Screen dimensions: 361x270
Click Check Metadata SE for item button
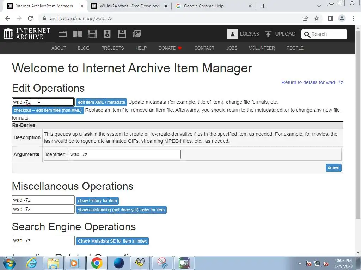112,241
